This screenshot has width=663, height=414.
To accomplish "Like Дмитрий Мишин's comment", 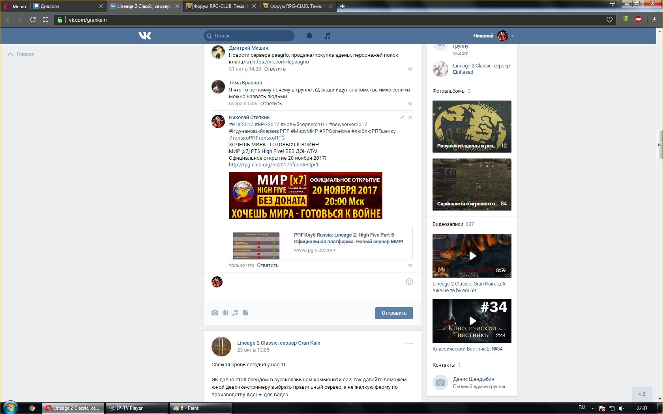I will point(410,69).
